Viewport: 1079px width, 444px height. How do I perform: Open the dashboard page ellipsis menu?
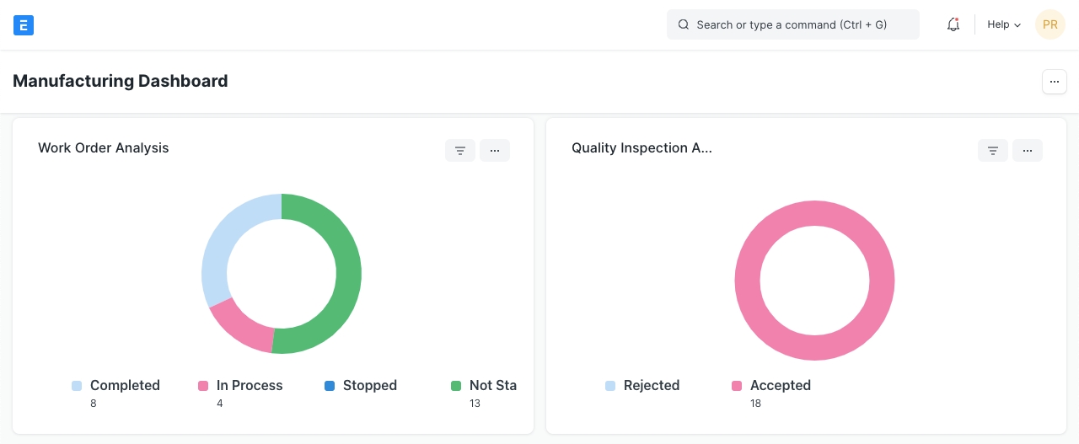(x=1055, y=82)
